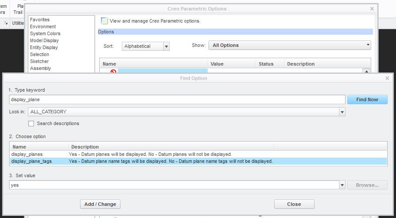
Task: Click the Name column header in Choose option list
Action: coord(39,147)
